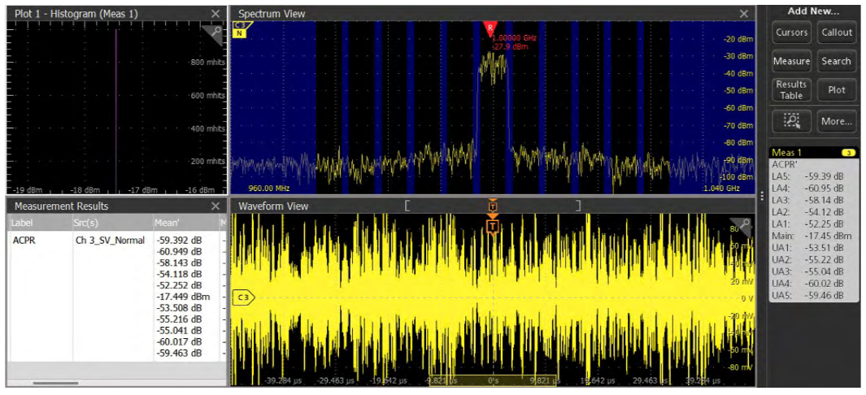Close the Spectrum View panel
Viewport: 866px width, 395px height.
[743, 14]
